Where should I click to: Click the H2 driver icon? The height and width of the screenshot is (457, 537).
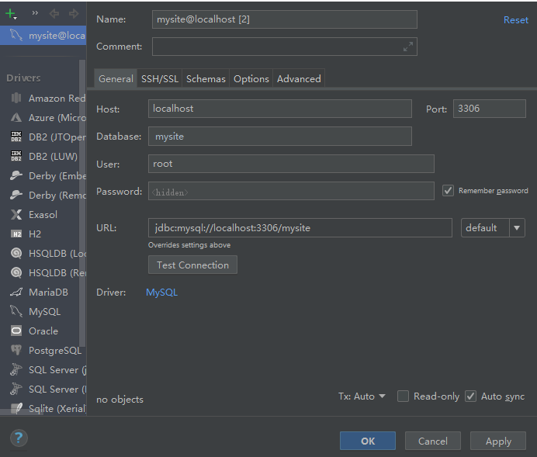click(16, 234)
